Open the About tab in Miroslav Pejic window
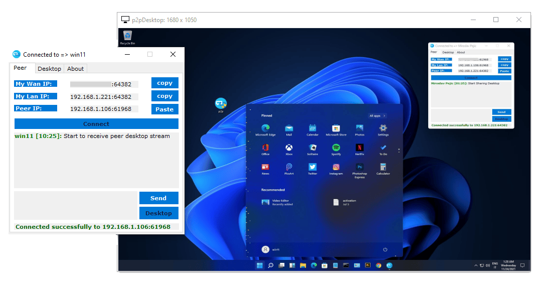The image size is (539, 281). (x=461, y=53)
